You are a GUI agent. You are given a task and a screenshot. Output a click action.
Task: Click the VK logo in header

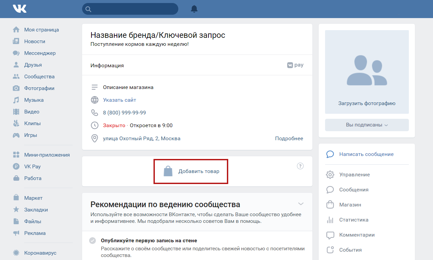click(x=20, y=9)
